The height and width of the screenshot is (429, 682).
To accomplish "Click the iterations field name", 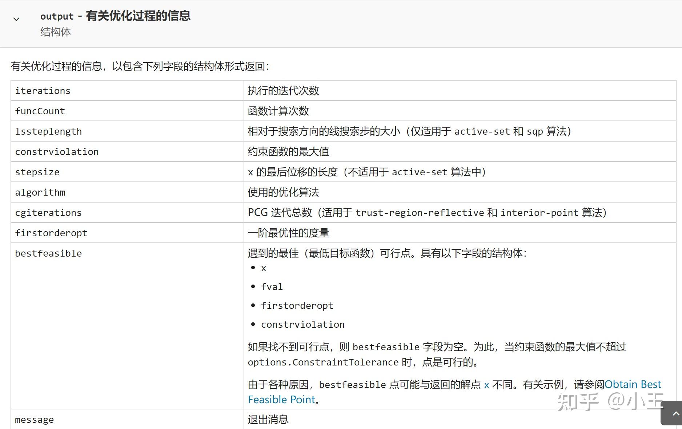I will pos(43,91).
